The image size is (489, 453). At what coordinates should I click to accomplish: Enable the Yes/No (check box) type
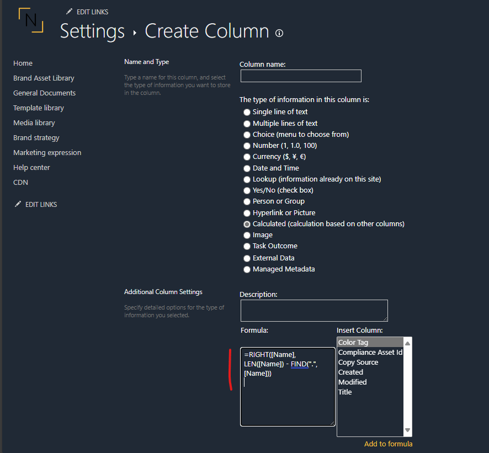[247, 190]
